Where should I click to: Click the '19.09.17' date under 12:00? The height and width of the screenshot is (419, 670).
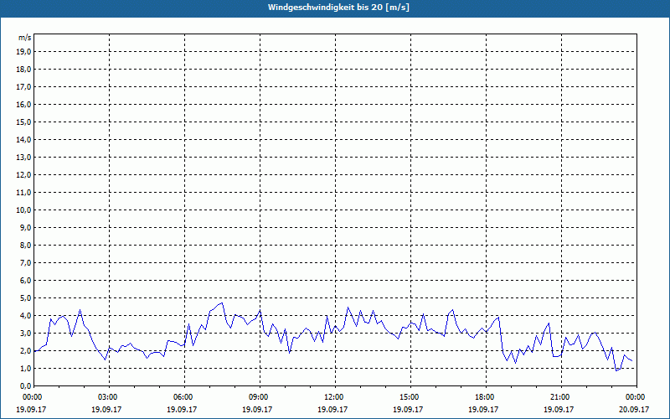(x=332, y=409)
